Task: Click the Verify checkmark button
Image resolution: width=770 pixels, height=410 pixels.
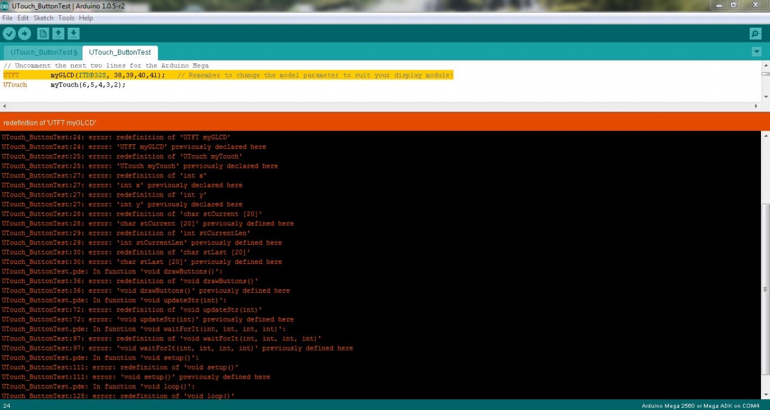Action: point(9,34)
